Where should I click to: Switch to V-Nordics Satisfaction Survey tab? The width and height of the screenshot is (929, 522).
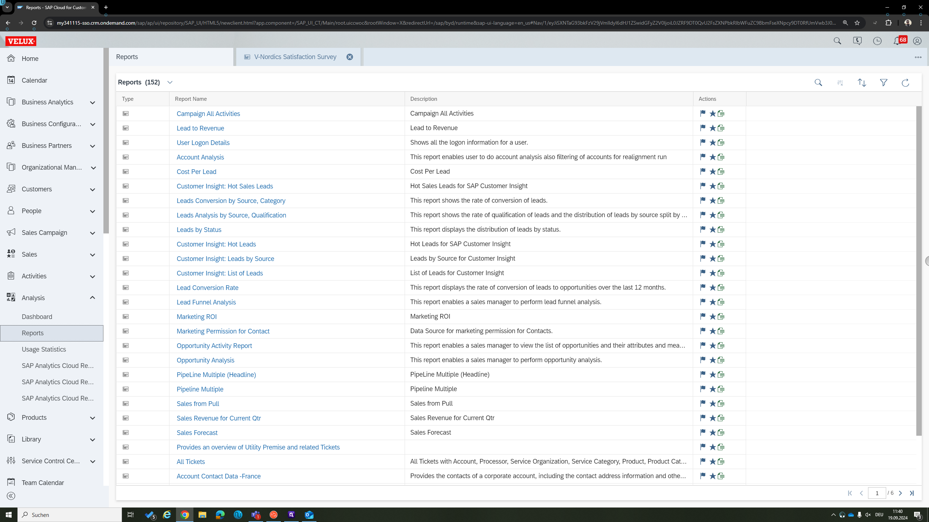[295, 57]
